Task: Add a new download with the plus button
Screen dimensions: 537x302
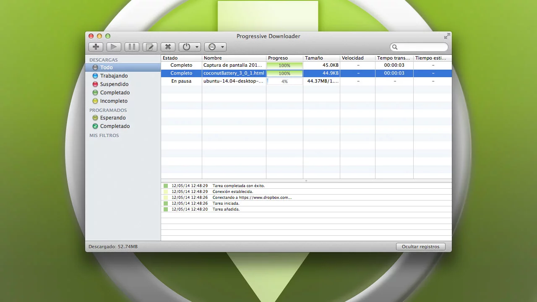Action: point(96,47)
